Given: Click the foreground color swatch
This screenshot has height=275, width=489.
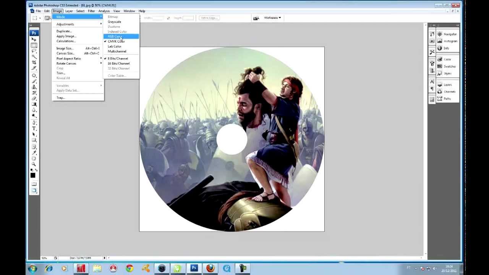Looking at the screenshot, I should point(32,175).
